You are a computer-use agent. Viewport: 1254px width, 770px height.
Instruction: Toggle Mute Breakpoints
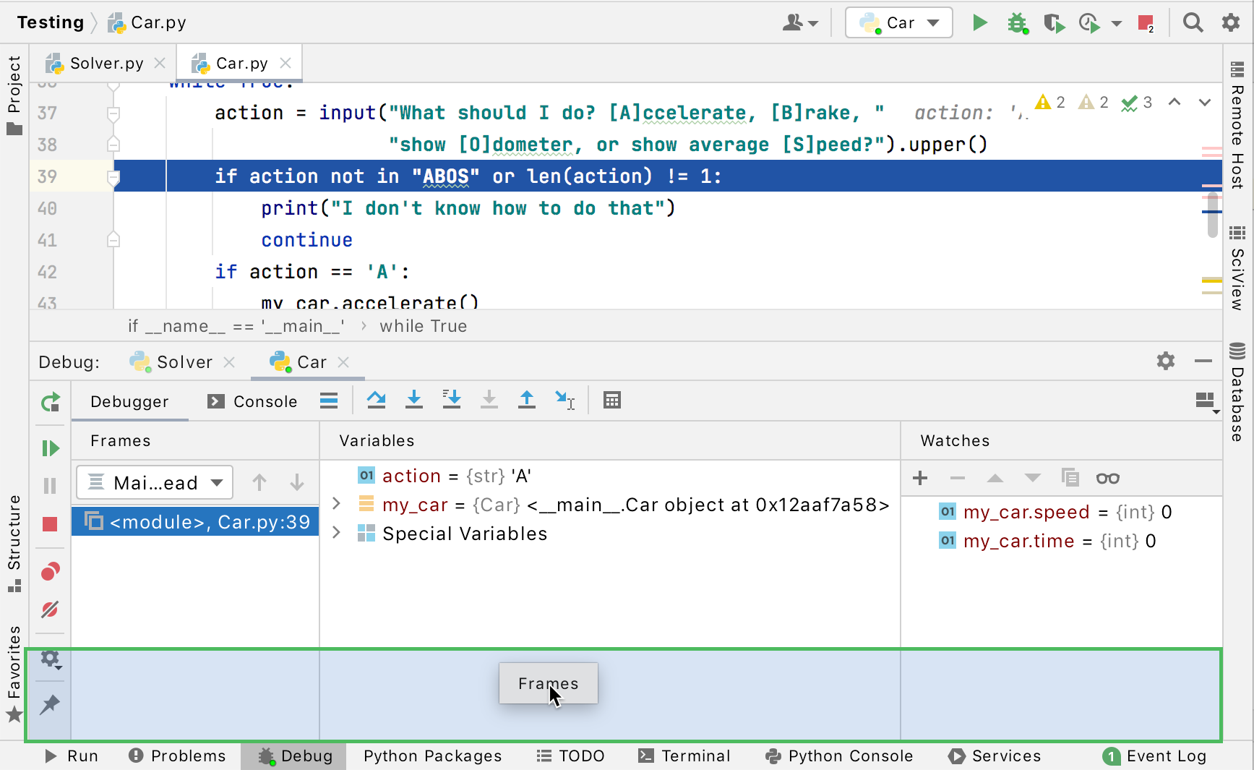(50, 609)
